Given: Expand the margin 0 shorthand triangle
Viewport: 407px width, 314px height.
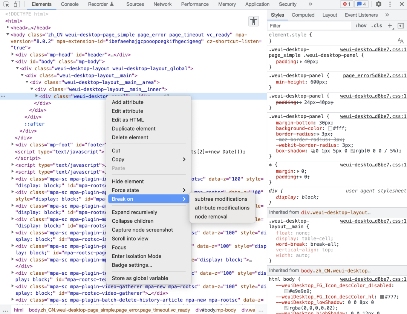Looking at the screenshot, I should [x=298, y=171].
